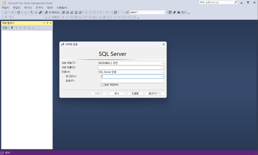Open the Activity Monitor toolbar icon
Viewport: 258px width, 155px height.
coord(115,12)
